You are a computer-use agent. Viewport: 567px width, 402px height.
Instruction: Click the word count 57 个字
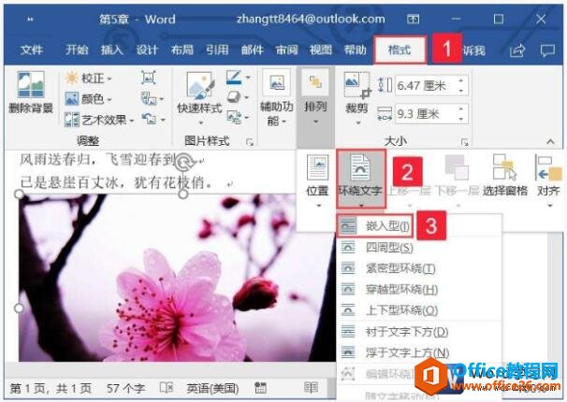point(125,389)
